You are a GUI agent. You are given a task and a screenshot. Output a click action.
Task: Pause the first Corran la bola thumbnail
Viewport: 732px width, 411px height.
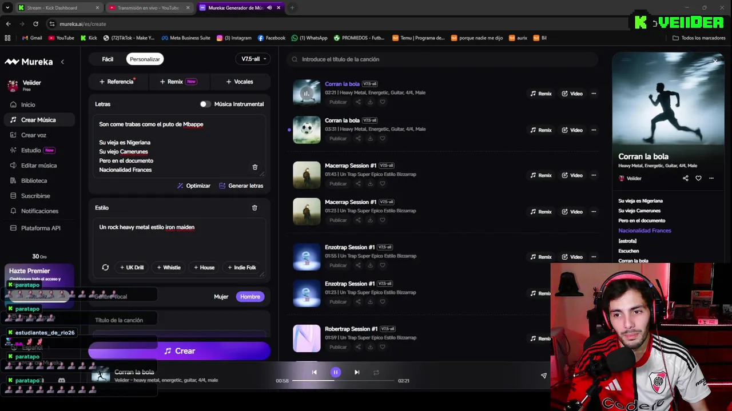[x=307, y=93]
